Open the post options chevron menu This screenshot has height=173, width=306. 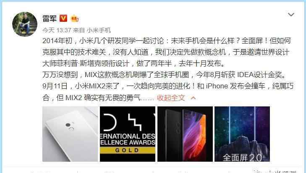click(291, 14)
